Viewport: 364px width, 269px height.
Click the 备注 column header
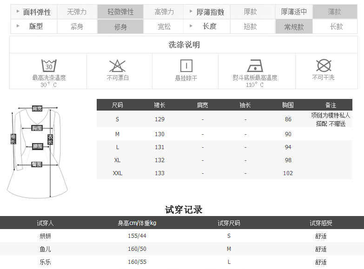[x=331, y=105]
